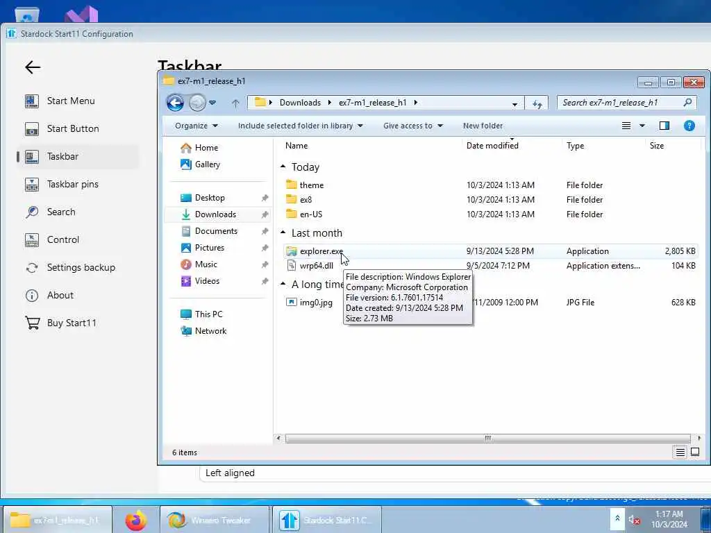Viewport: 711px width, 533px height.
Task: Sort by Date modified column
Action: 492,146
